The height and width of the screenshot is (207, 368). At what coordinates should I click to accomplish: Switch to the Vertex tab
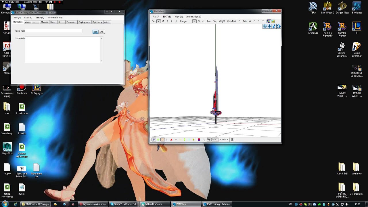pyautogui.click(x=28, y=22)
